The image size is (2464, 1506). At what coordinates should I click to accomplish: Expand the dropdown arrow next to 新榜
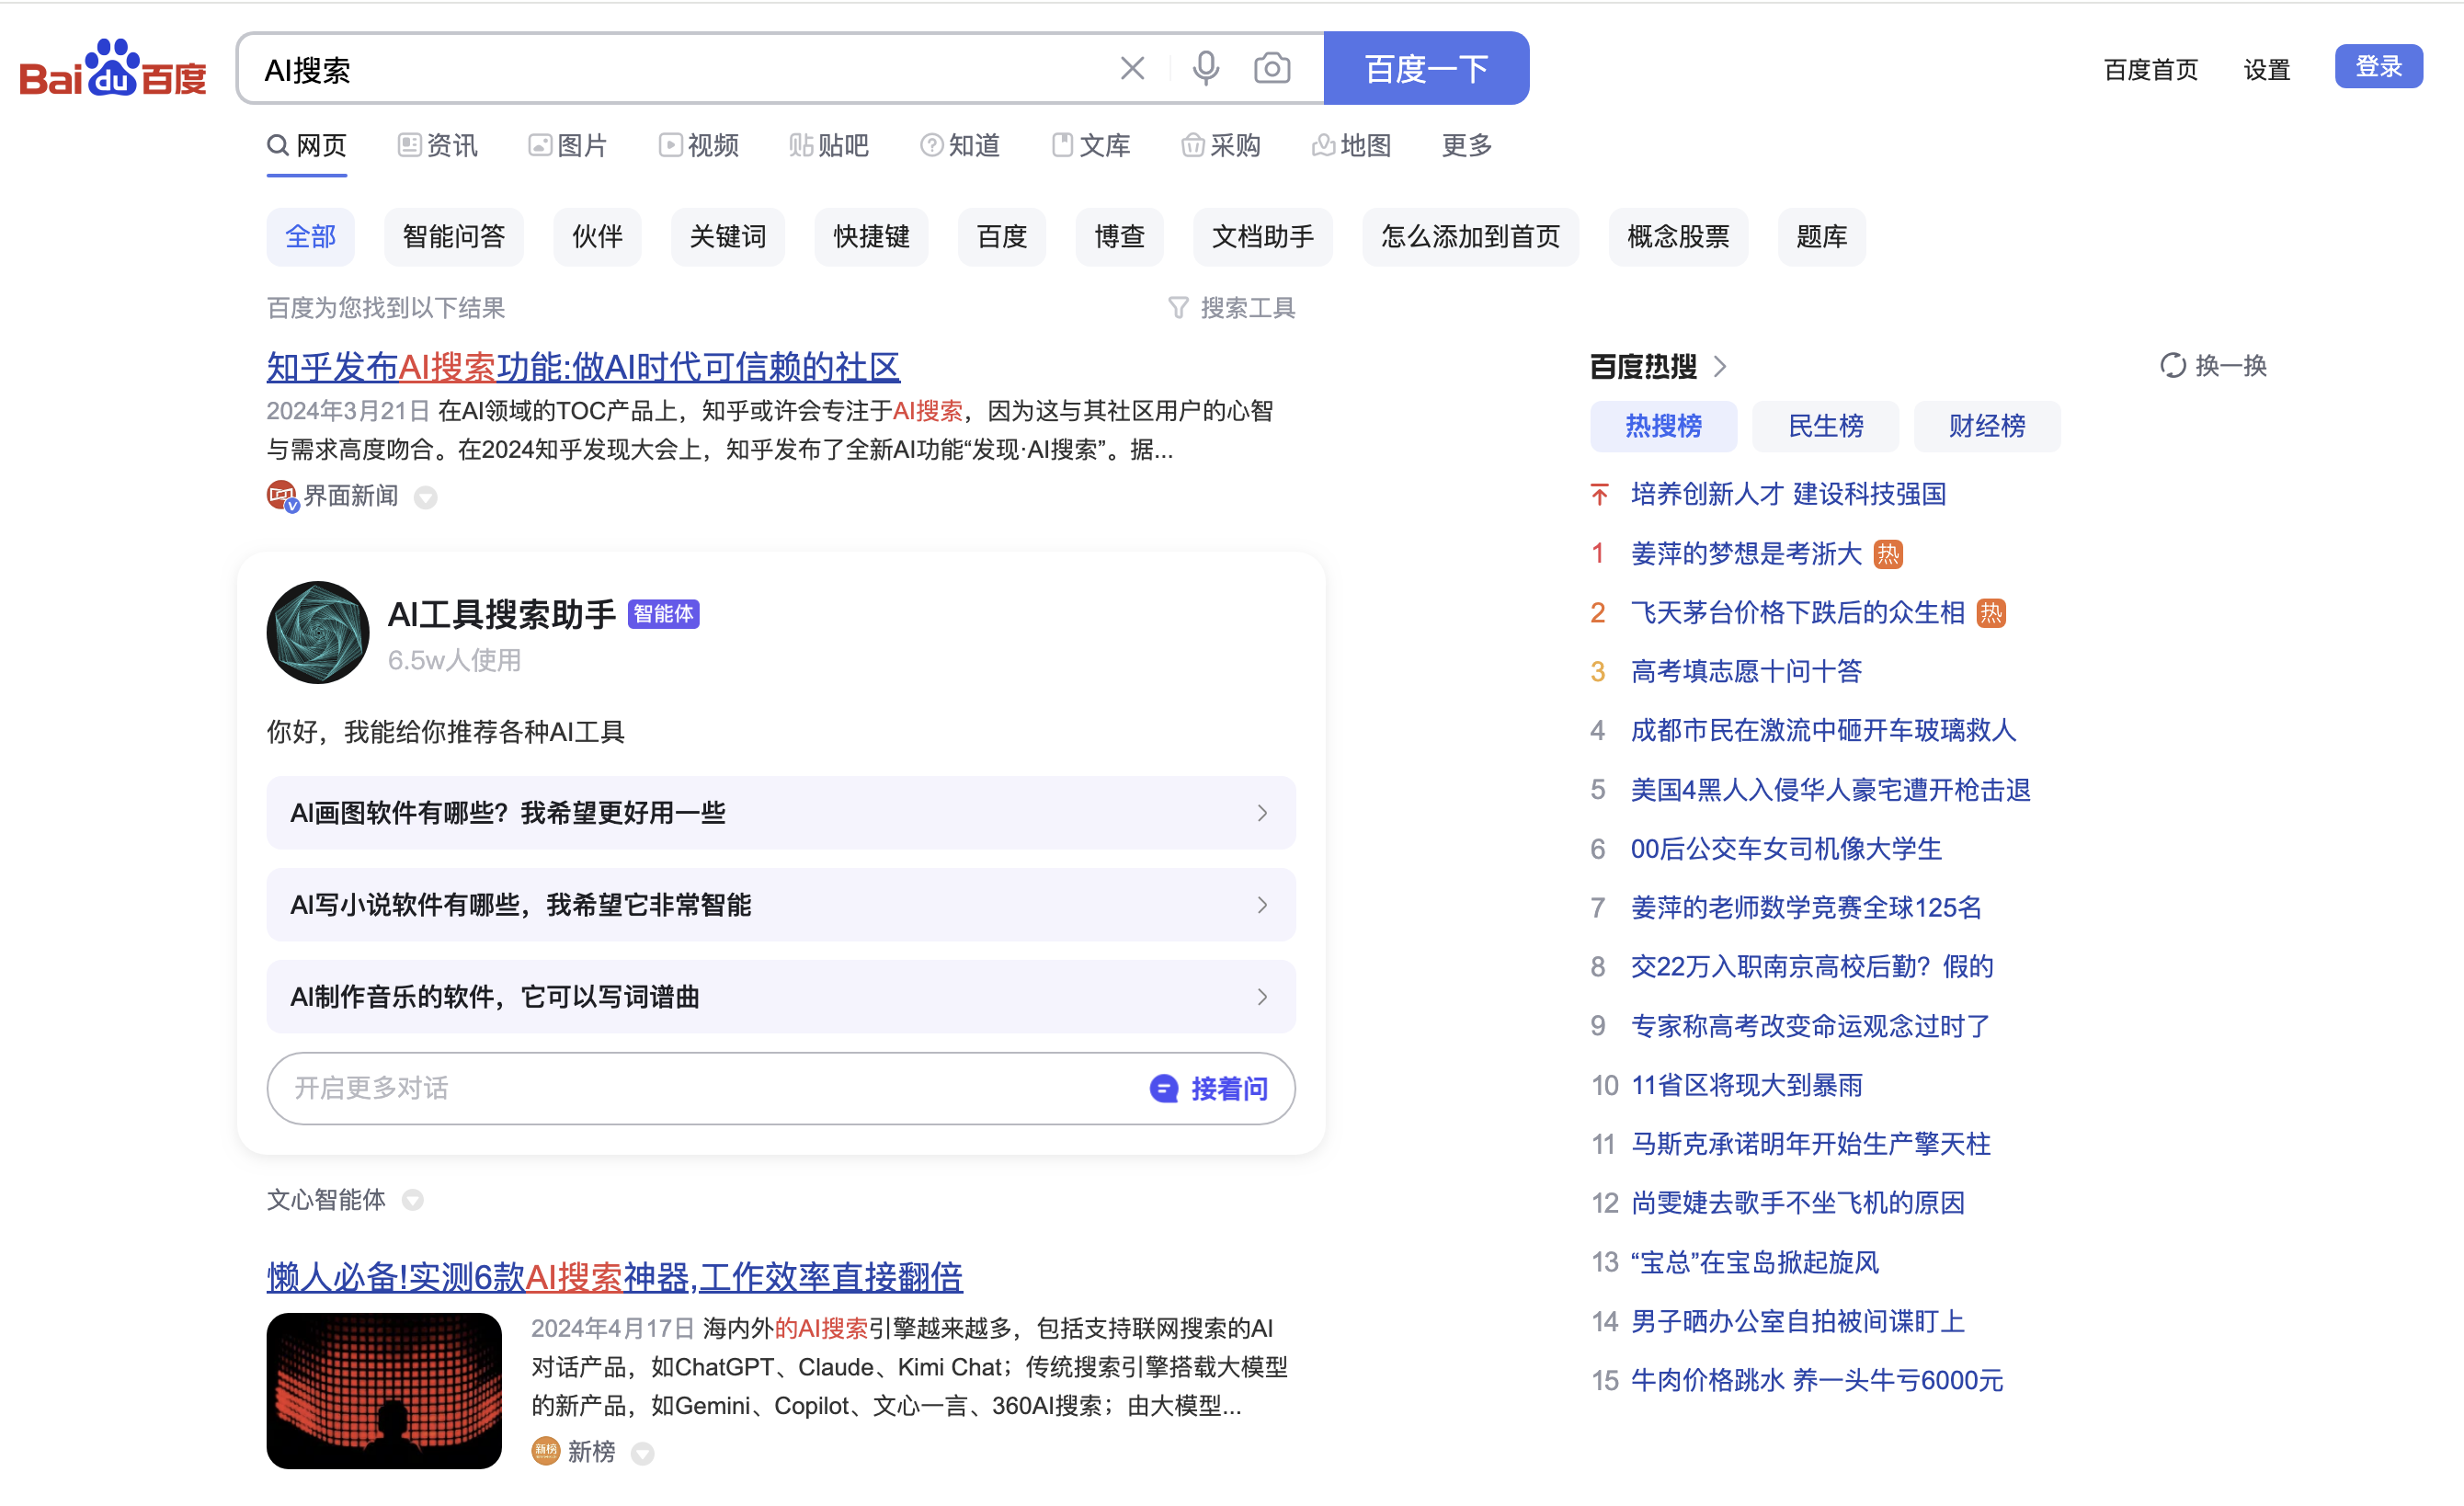tap(643, 1454)
